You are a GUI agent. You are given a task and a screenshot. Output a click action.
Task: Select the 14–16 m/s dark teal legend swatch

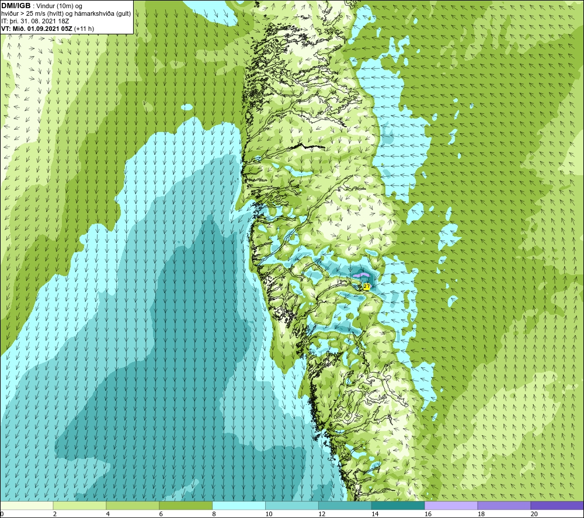(398, 505)
